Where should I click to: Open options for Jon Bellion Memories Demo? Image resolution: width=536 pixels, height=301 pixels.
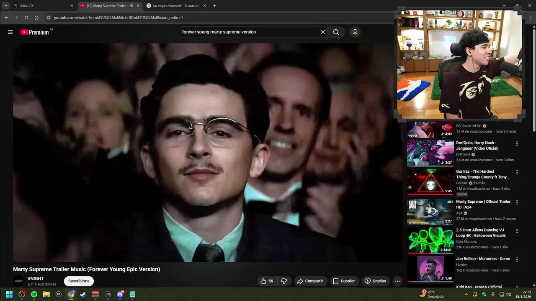pos(517,260)
